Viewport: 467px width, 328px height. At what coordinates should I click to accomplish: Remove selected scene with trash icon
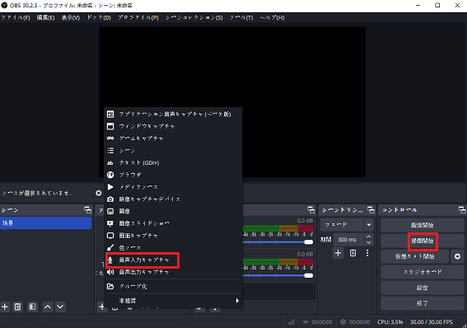point(18,307)
